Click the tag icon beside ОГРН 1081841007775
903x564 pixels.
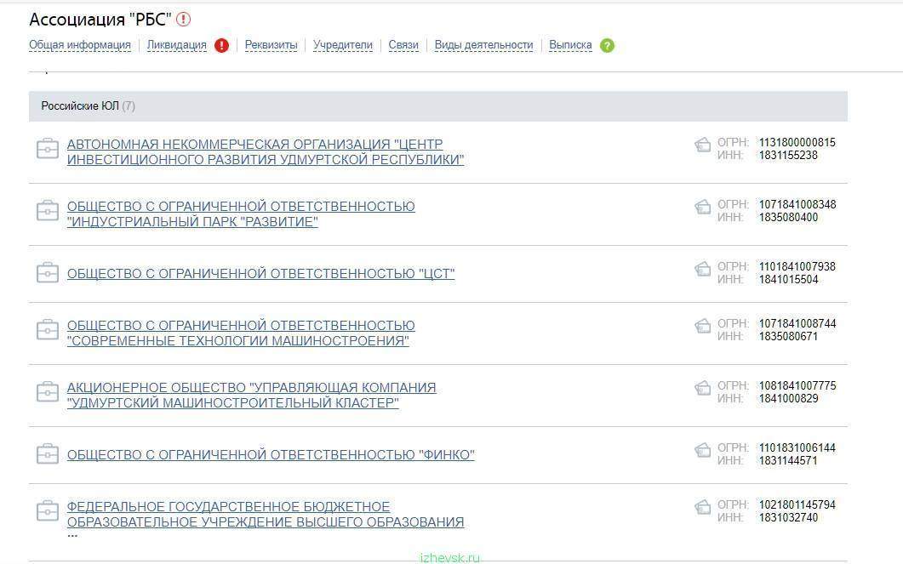click(x=703, y=388)
